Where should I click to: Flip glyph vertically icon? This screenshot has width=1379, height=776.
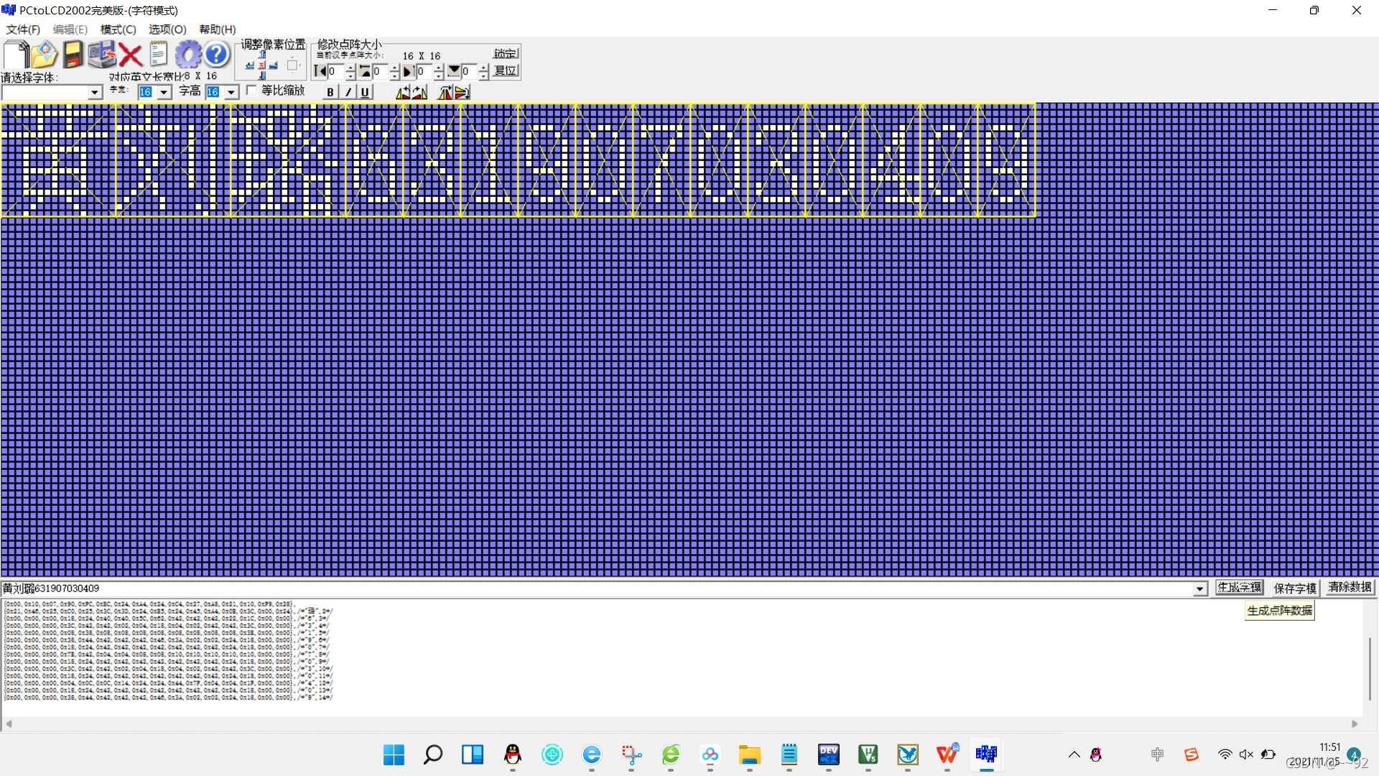[463, 92]
